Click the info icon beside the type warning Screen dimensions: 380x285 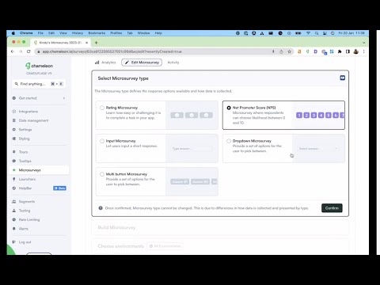[101, 208]
